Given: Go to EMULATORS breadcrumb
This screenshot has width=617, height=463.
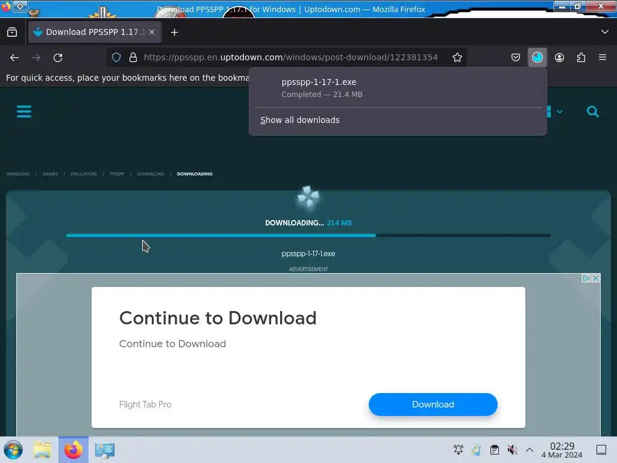Looking at the screenshot, I should coord(83,174).
